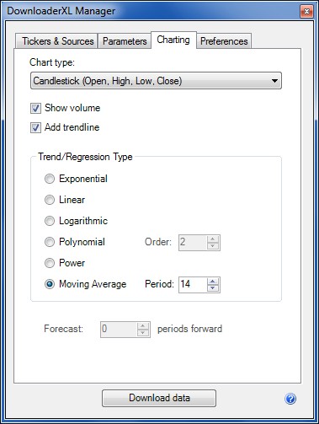The width and height of the screenshot is (319, 424).
Task: Select the Exponential trend type
Action: [x=50, y=179]
